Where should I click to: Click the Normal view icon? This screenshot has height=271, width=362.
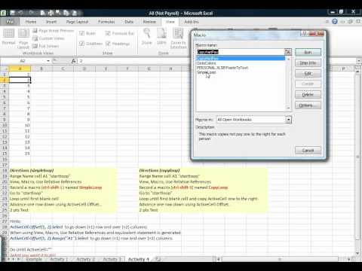[8, 36]
